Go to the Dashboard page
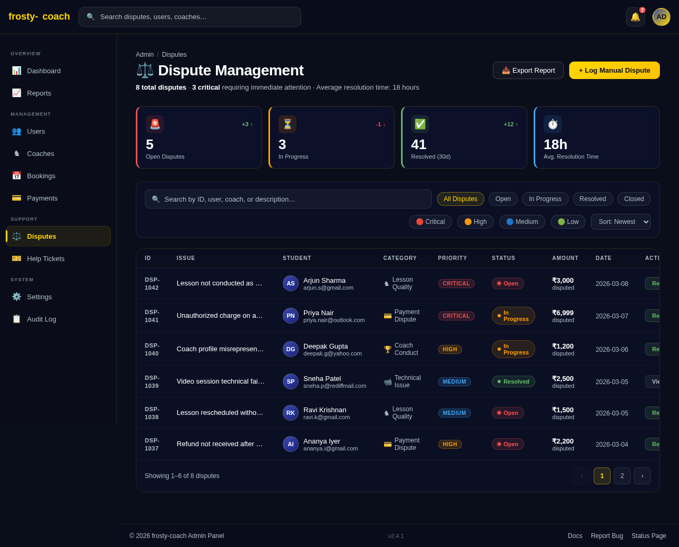Viewport: 679px width, 547px height. pos(58,71)
